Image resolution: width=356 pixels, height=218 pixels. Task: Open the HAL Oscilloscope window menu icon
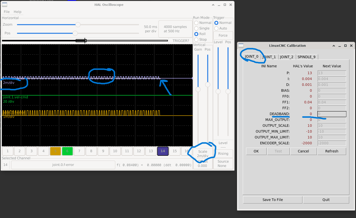pos(5,5)
